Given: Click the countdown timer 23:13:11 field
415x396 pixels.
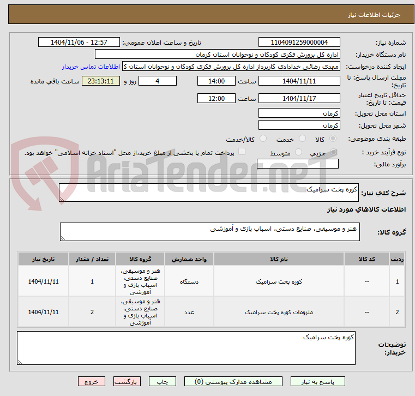Looking at the screenshot, I should click(100, 81).
